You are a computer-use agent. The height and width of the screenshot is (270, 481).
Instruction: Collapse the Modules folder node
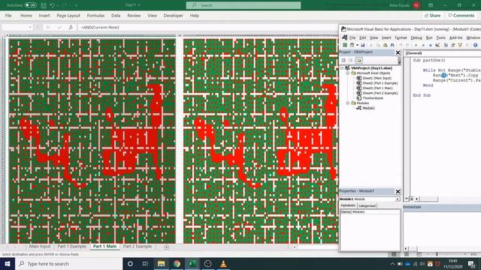[x=348, y=103]
